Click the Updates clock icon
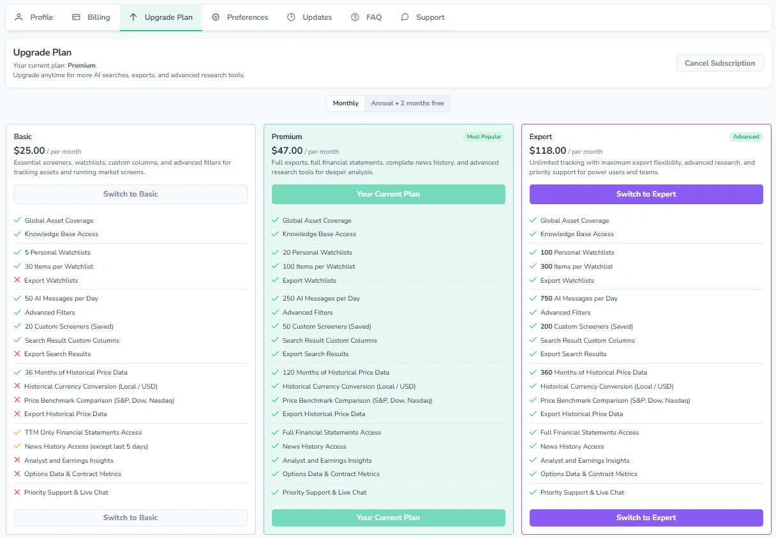 (290, 17)
